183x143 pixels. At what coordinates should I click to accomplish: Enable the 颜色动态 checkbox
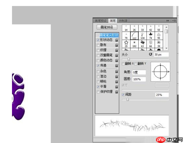pos(98,61)
